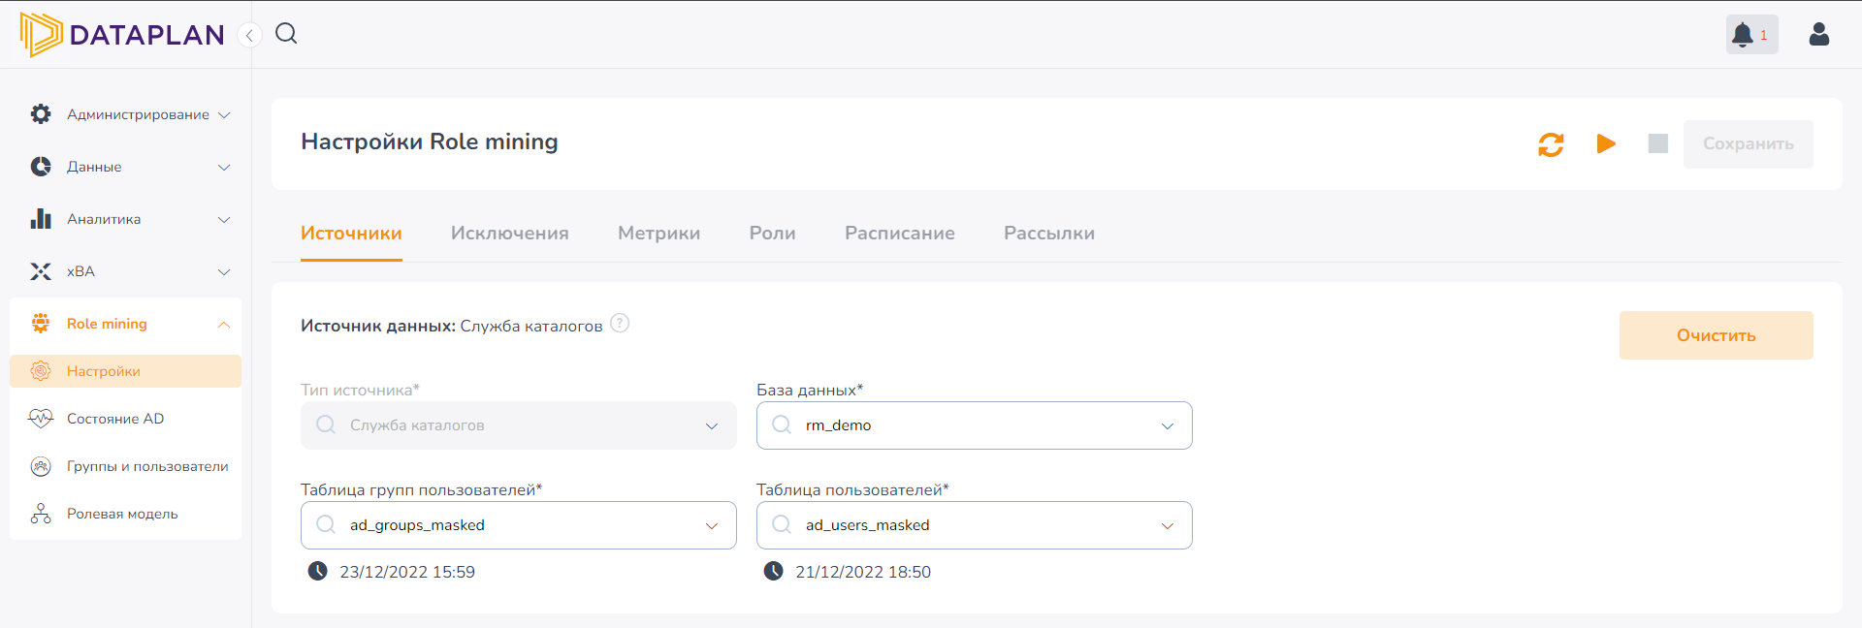Click the Очистить button
1862x628 pixels.
pyautogui.click(x=1716, y=335)
